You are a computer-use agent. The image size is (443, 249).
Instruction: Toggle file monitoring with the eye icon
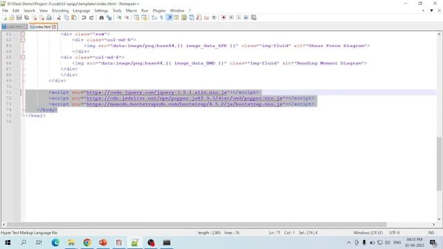click(x=214, y=17)
